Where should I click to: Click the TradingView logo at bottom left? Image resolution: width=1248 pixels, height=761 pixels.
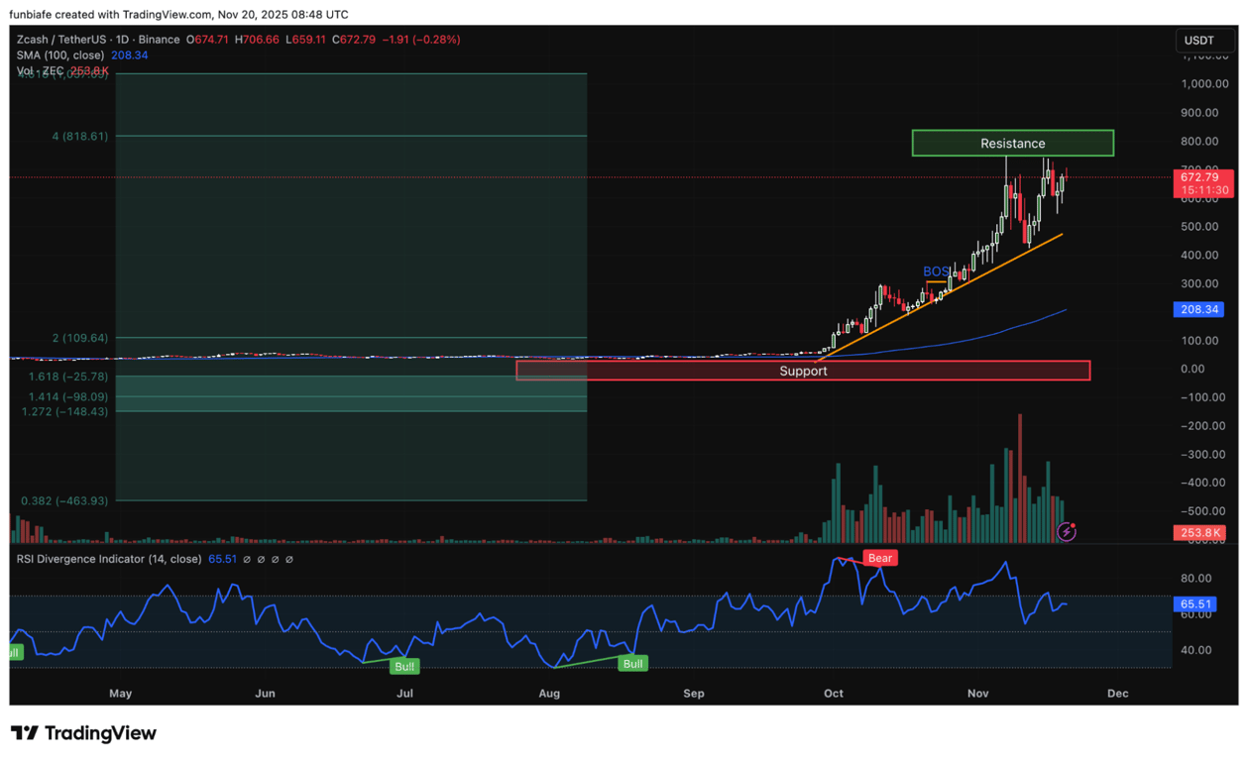[x=83, y=732]
